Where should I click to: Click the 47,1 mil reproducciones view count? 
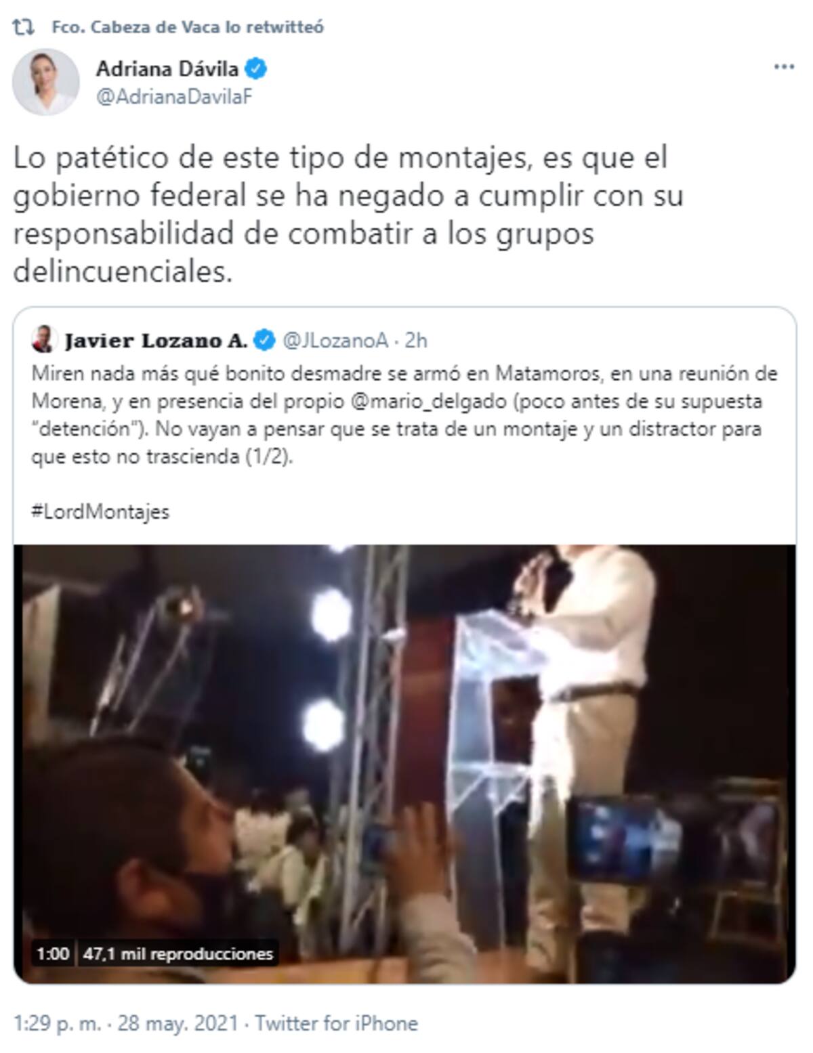(x=178, y=954)
